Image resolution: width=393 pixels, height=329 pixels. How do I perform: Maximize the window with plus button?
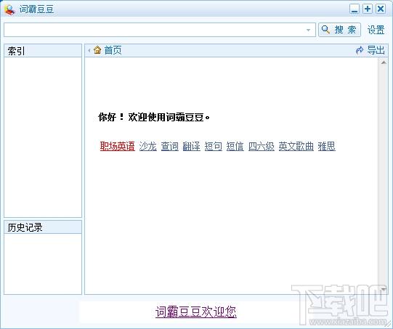point(368,9)
